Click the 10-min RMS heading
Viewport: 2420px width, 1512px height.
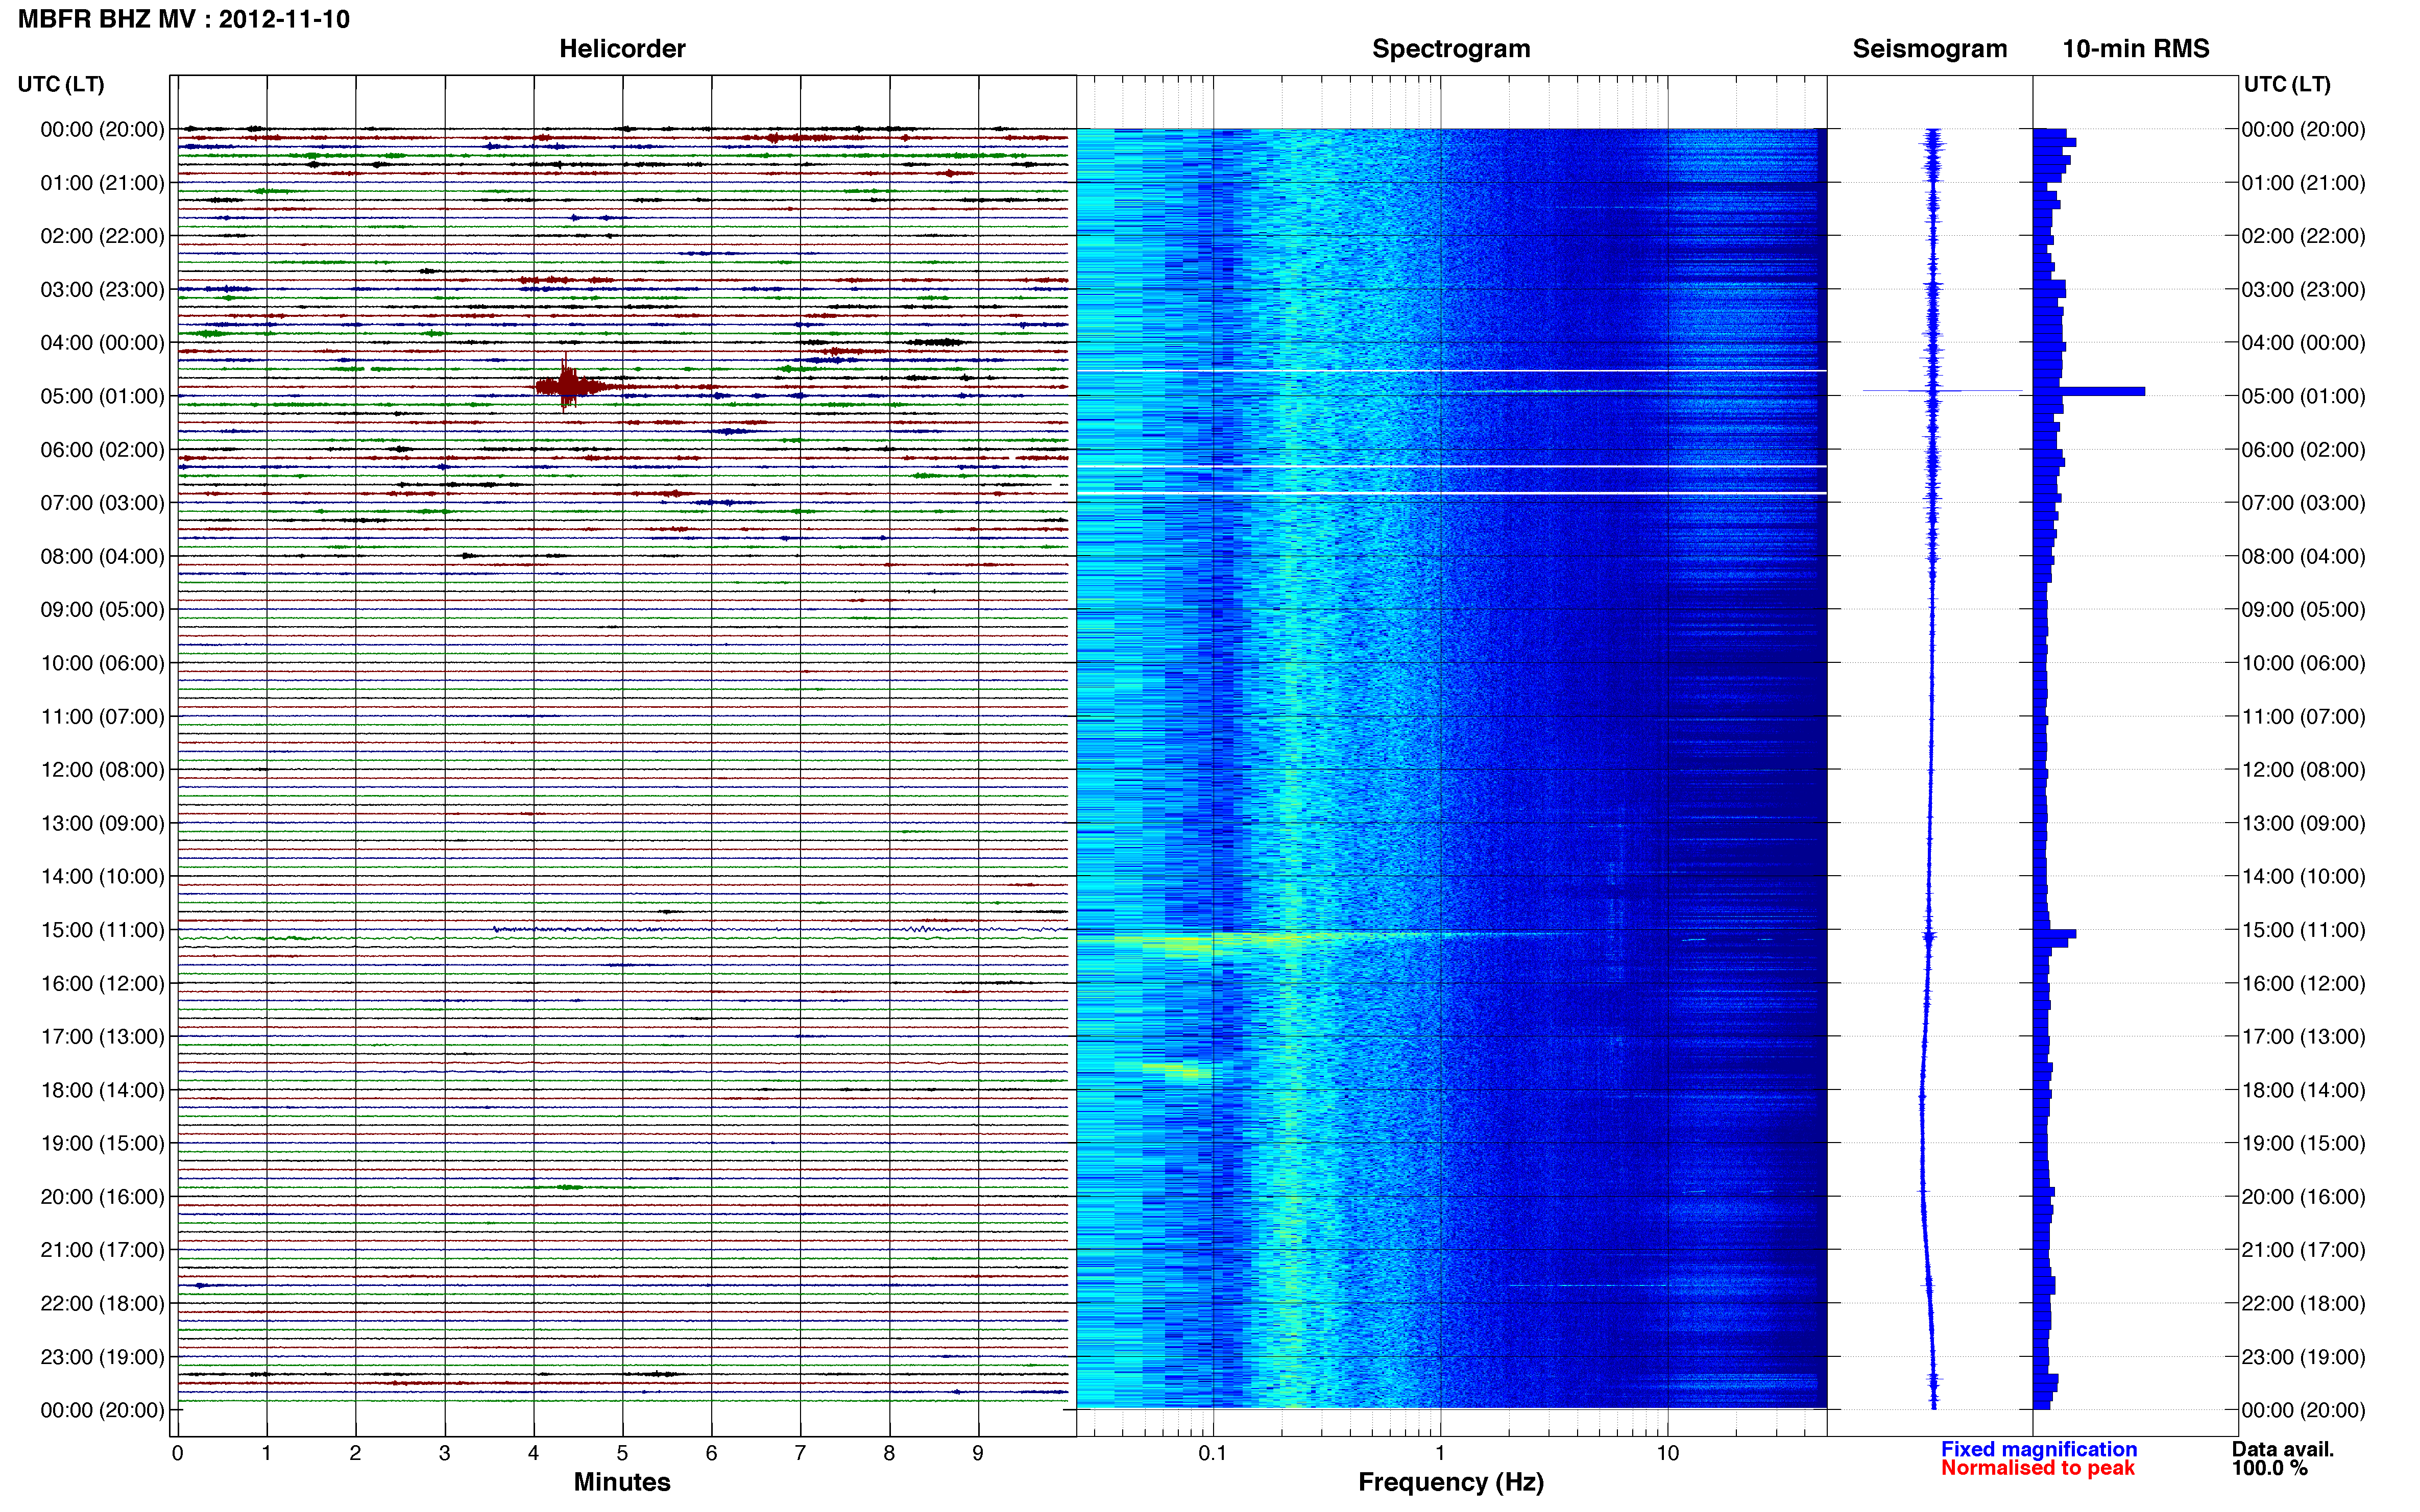coord(2136,49)
